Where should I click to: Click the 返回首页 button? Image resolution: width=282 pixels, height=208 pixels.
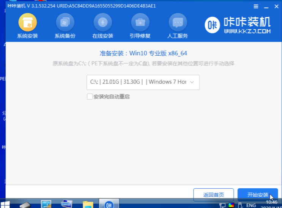[x=213, y=195]
